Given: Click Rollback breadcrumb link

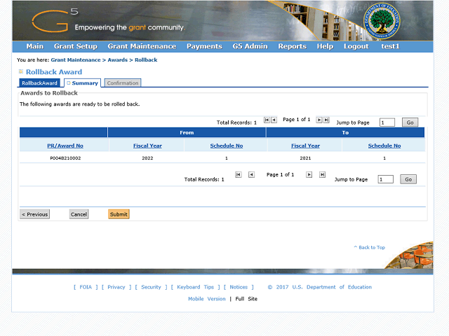Looking at the screenshot, I should click(x=146, y=60).
